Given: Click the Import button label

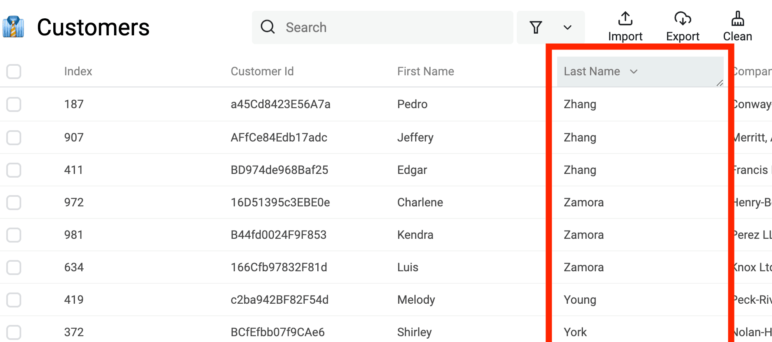Looking at the screenshot, I should (625, 37).
